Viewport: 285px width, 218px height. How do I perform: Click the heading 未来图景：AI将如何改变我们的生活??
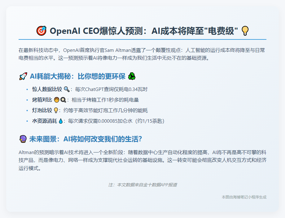click(85, 139)
